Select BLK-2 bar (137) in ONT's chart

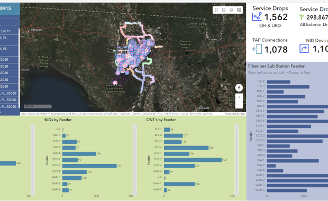(174, 135)
